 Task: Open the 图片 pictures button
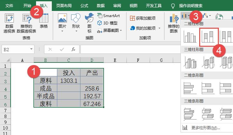pos(62,23)
